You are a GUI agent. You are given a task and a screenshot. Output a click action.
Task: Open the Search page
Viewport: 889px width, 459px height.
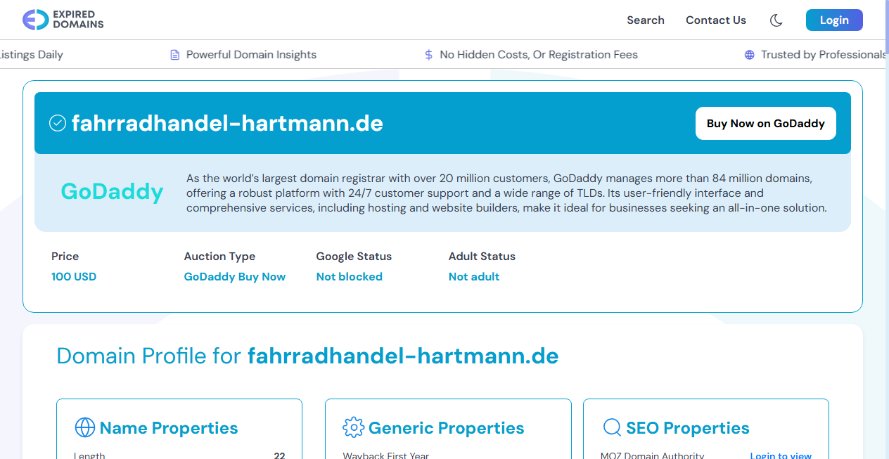(x=646, y=20)
